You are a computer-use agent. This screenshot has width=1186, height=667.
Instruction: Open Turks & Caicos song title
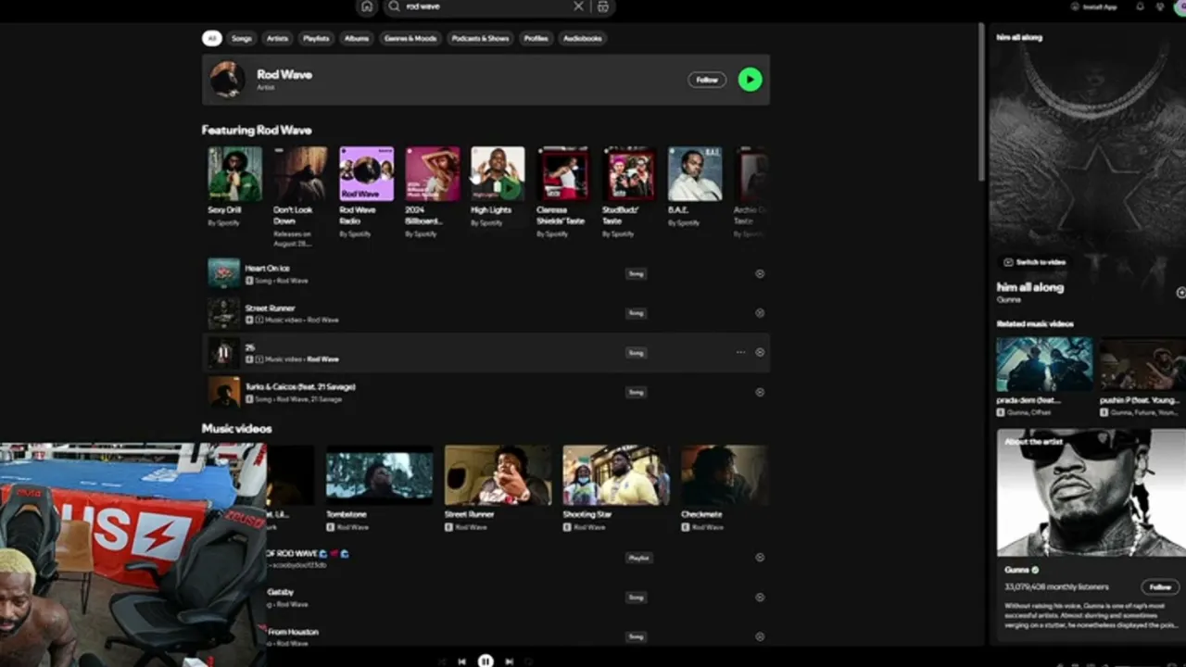click(300, 386)
